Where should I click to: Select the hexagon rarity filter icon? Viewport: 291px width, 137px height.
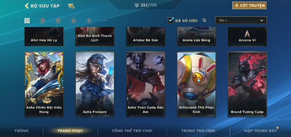click(58, 21)
